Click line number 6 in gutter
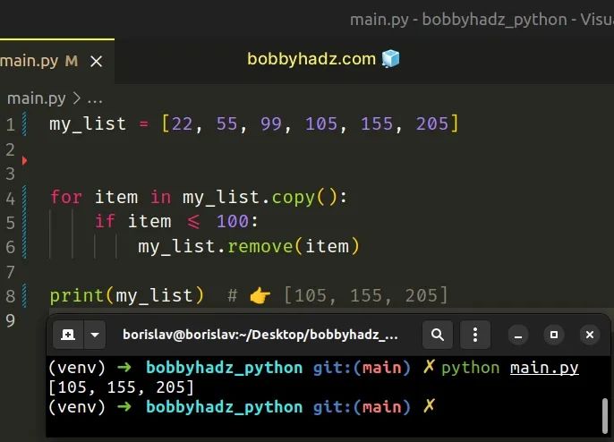Image resolution: width=614 pixels, height=442 pixels. click(11, 248)
